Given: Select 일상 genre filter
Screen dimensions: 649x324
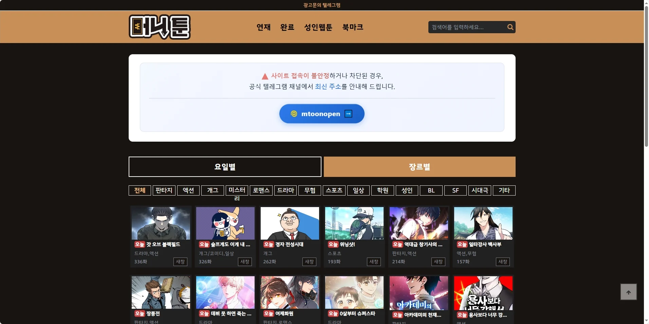Looking at the screenshot, I should tap(358, 190).
